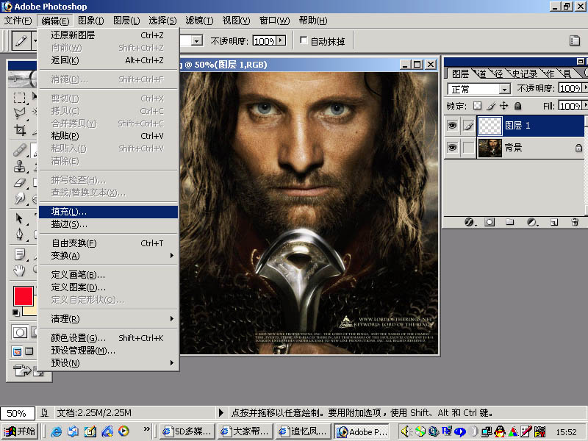Open the file browser palette icon in options bar
Screen dimensions: 588x441
(575, 40)
